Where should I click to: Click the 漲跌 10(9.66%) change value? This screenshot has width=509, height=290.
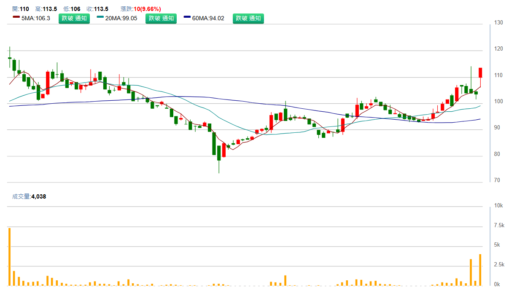pyautogui.click(x=147, y=9)
